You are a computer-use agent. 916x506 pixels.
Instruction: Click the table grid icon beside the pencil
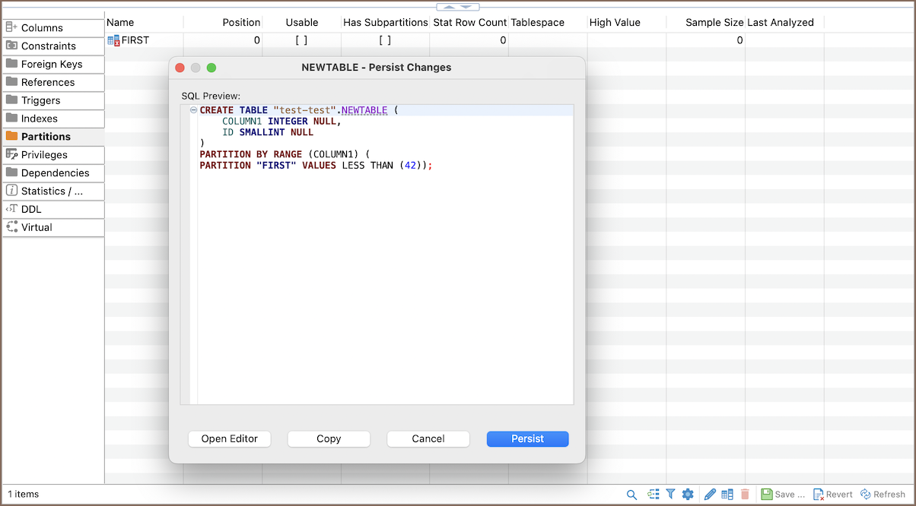point(727,494)
